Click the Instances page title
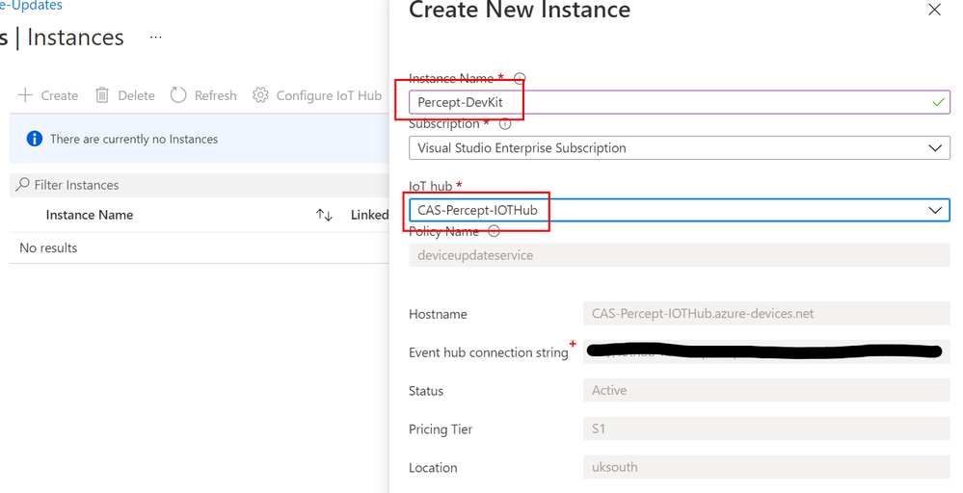Viewport: 963px width, 493px height. [x=75, y=38]
